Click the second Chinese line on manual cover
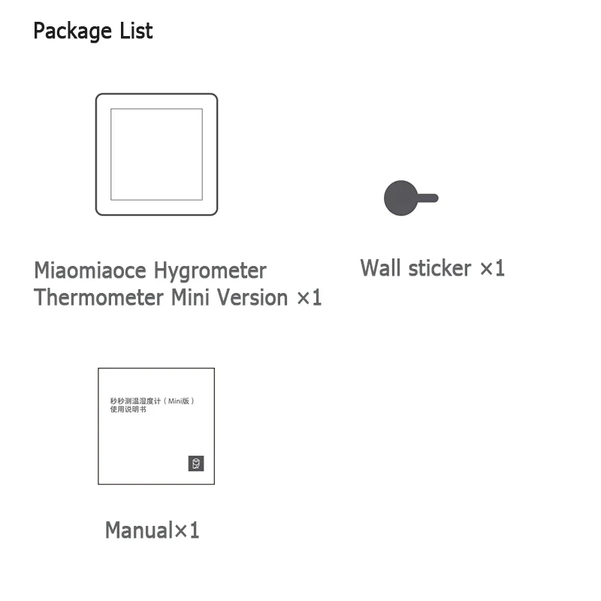The height and width of the screenshot is (601, 601). [128, 409]
